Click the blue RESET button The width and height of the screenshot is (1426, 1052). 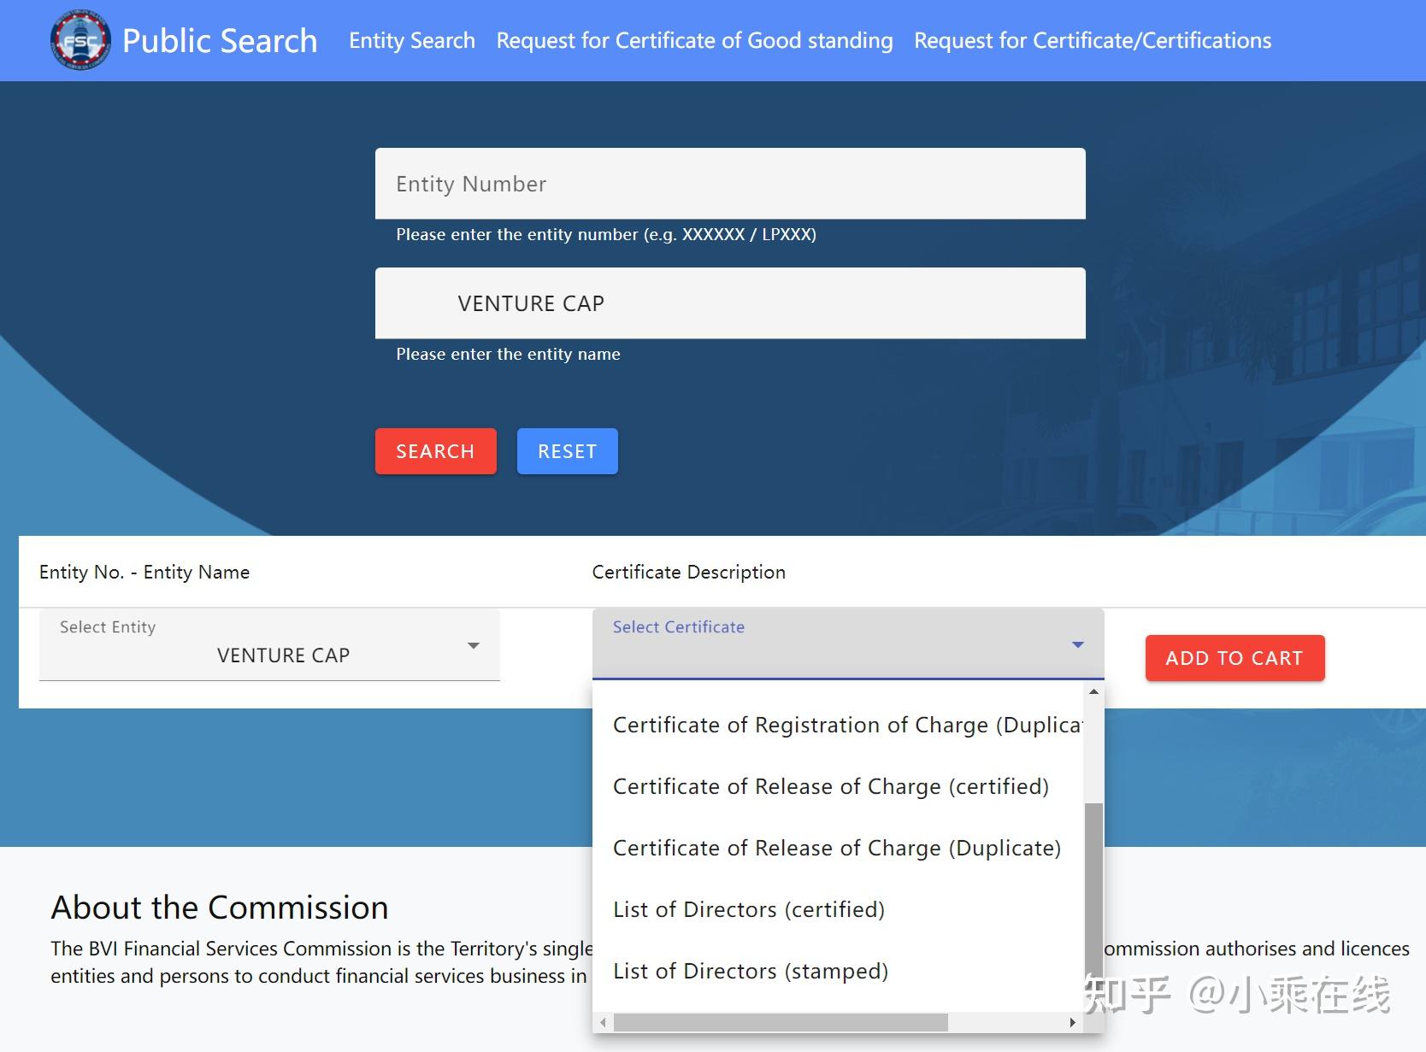(568, 451)
